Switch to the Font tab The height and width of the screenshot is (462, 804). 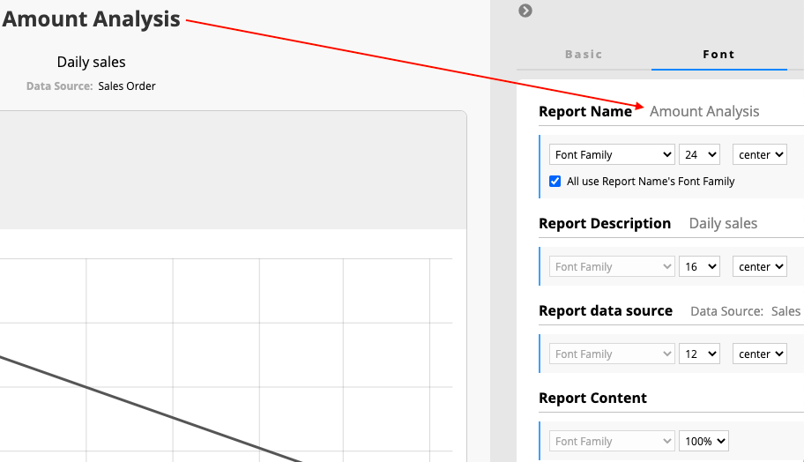click(x=718, y=55)
